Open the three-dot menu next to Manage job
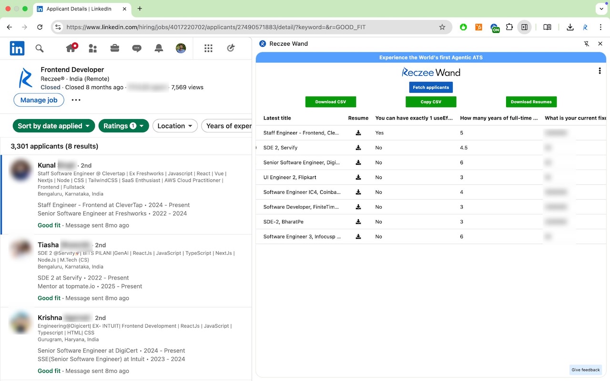610x381 pixels. (x=76, y=100)
